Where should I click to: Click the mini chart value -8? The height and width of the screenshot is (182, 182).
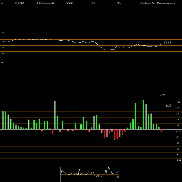(117, 173)
